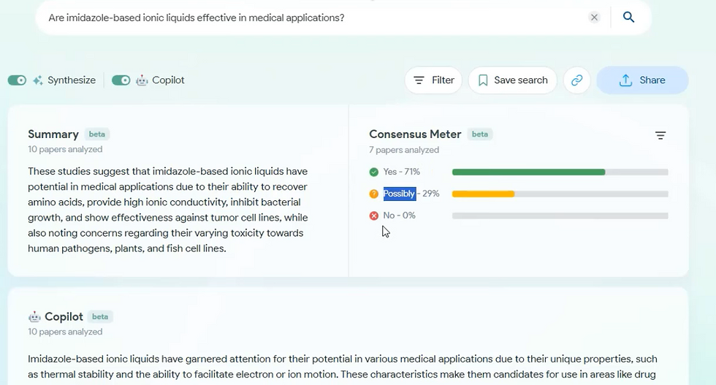Click the green Yes checkmark icon

click(374, 172)
